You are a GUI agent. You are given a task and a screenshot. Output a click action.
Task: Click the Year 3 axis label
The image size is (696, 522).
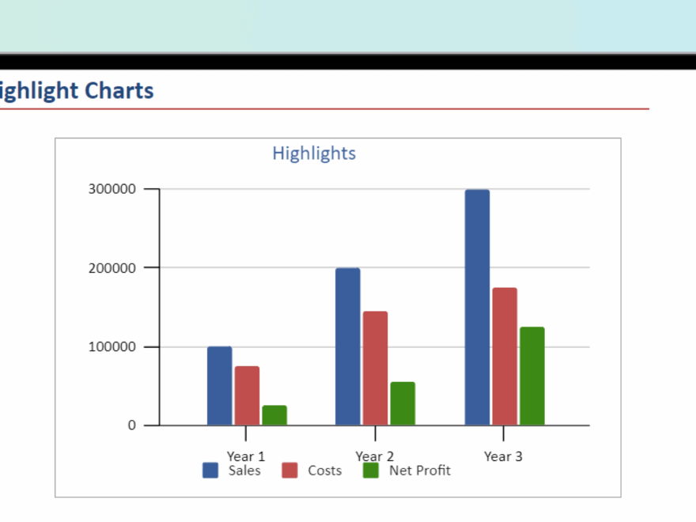pyautogui.click(x=503, y=456)
